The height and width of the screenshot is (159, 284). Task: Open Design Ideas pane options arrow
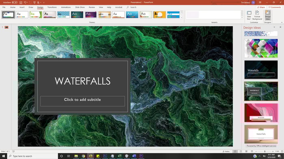tap(274, 27)
